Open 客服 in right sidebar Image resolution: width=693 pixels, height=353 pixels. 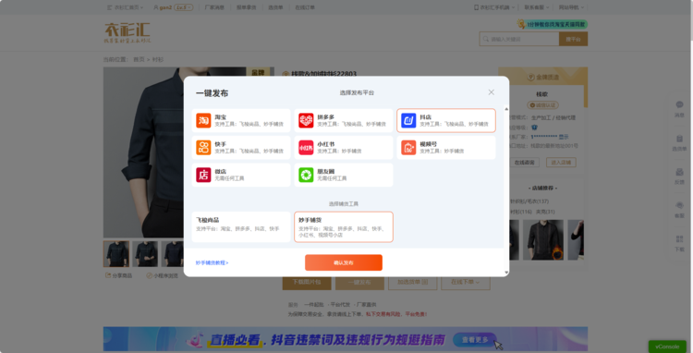(679, 210)
